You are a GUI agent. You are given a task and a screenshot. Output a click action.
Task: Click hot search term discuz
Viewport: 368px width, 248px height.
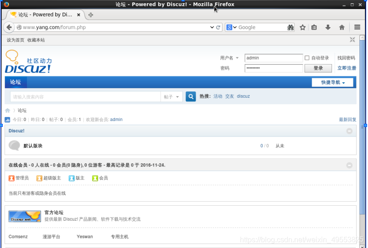[244, 96]
